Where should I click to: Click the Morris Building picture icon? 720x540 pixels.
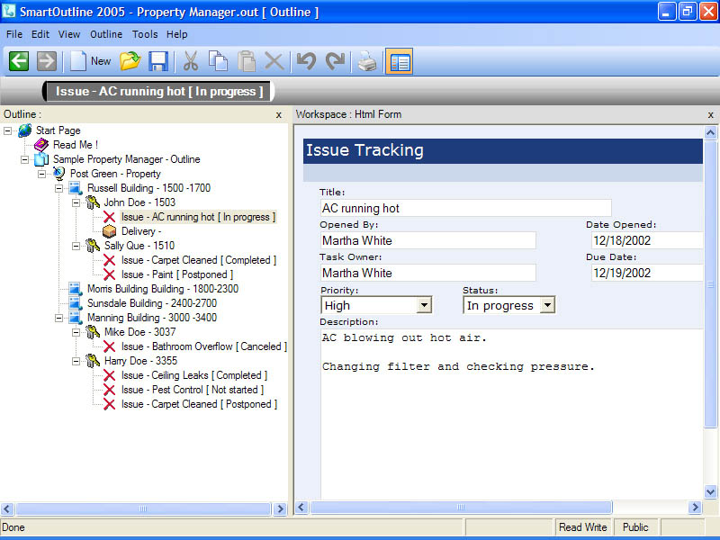click(76, 289)
